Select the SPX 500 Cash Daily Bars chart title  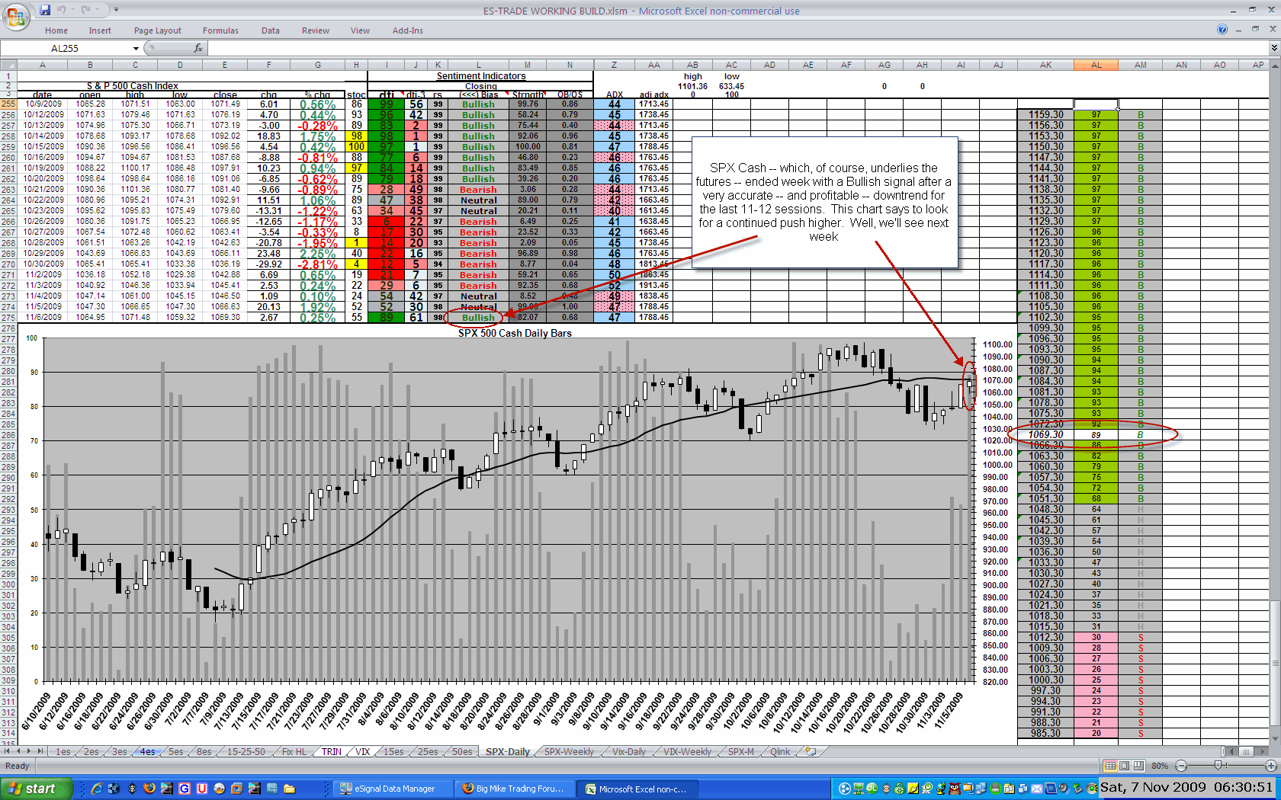point(515,333)
